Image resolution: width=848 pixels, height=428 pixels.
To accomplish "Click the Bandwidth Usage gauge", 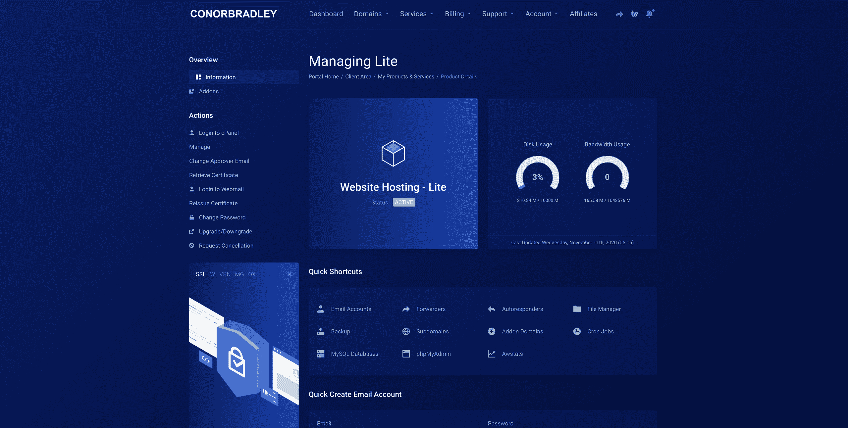I will [x=607, y=173].
